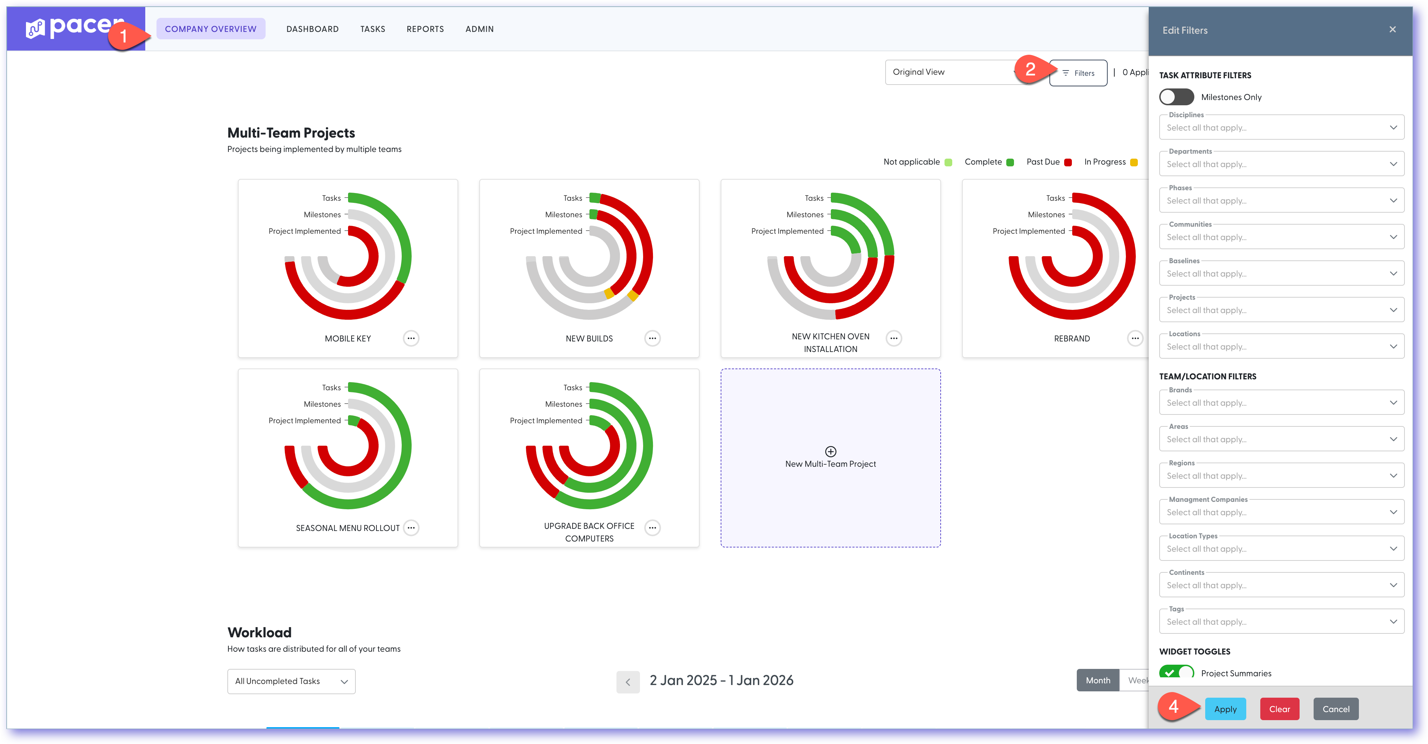Click the Apply button
The width and height of the screenshot is (1428, 744).
1225,709
